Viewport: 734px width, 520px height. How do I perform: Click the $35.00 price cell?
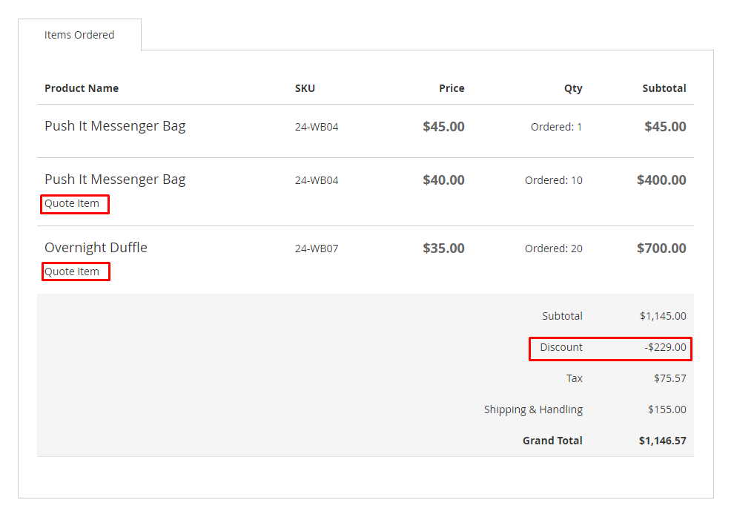pos(443,249)
